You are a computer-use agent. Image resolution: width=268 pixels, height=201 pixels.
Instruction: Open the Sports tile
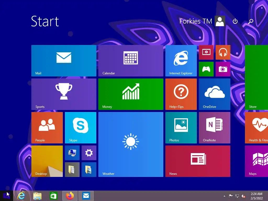64,94
